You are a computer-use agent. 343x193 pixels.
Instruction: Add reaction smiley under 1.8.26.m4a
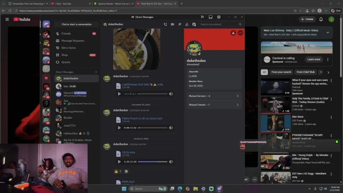(126, 171)
